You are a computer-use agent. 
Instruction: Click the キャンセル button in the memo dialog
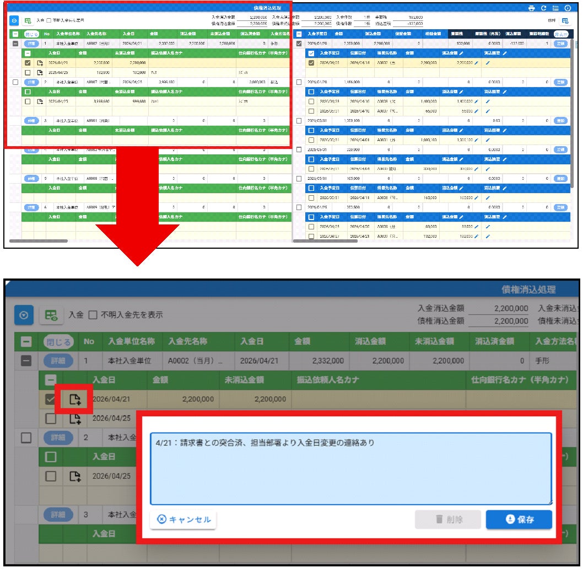pyautogui.click(x=183, y=520)
